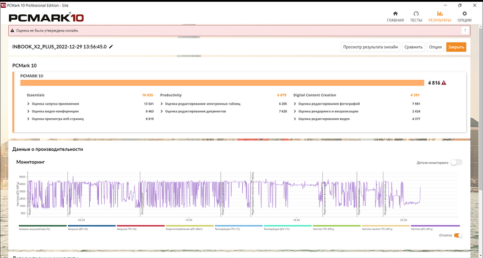Click the 10:00 time label on chart
This screenshot has width=483, height=258.
[x=189, y=220]
